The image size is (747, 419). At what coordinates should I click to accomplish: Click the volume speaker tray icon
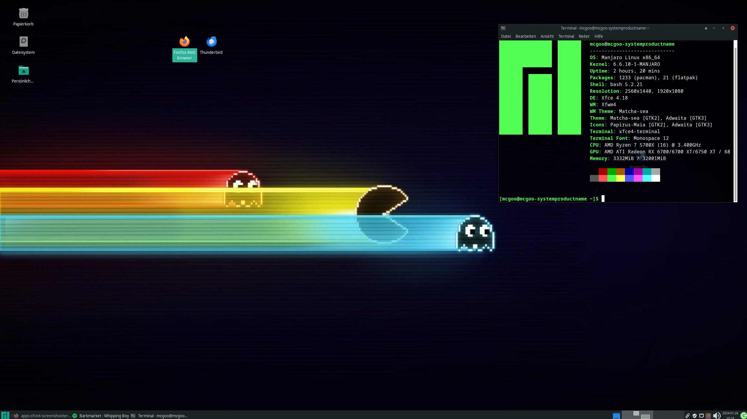[717, 415]
